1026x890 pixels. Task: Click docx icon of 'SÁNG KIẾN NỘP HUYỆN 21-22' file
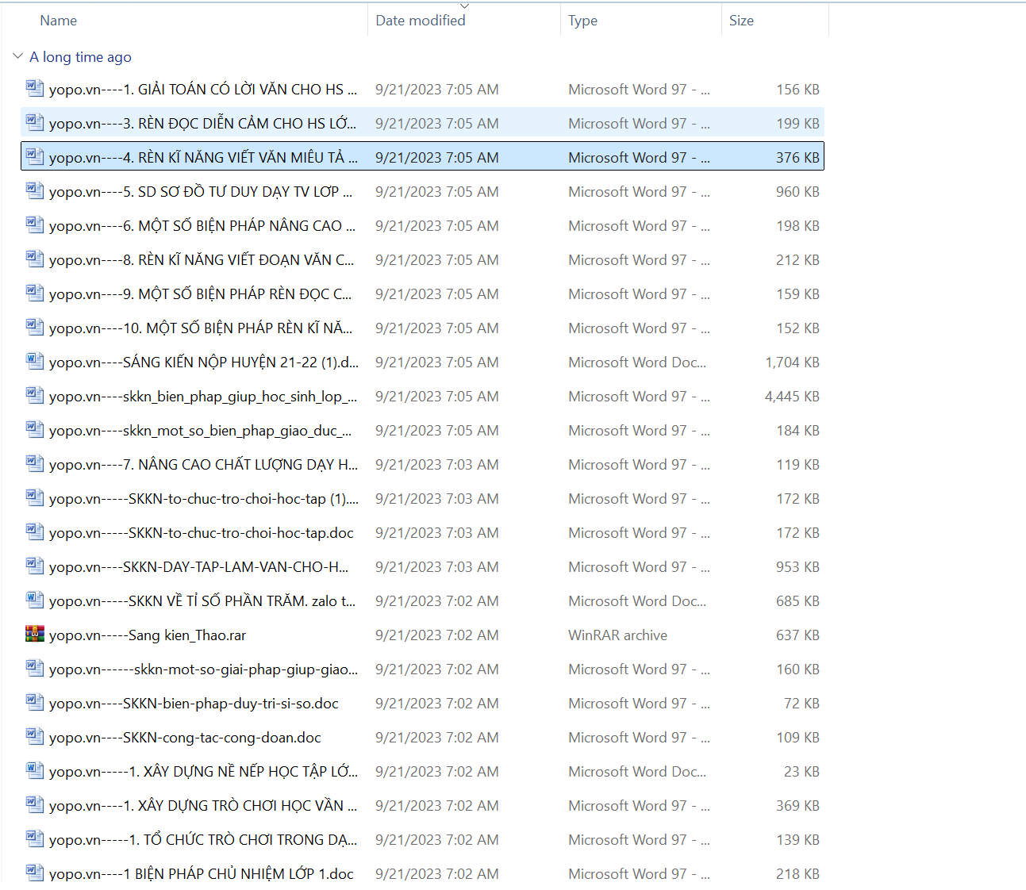34,361
